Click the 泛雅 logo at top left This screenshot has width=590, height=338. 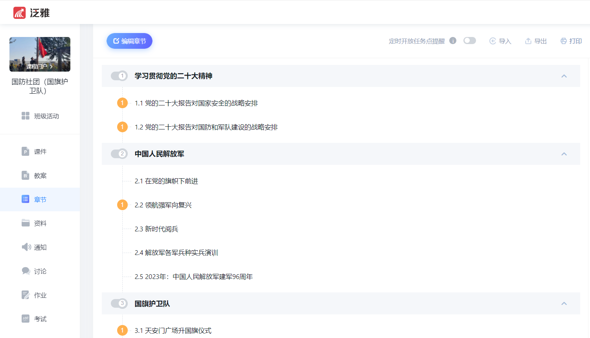[x=31, y=12]
